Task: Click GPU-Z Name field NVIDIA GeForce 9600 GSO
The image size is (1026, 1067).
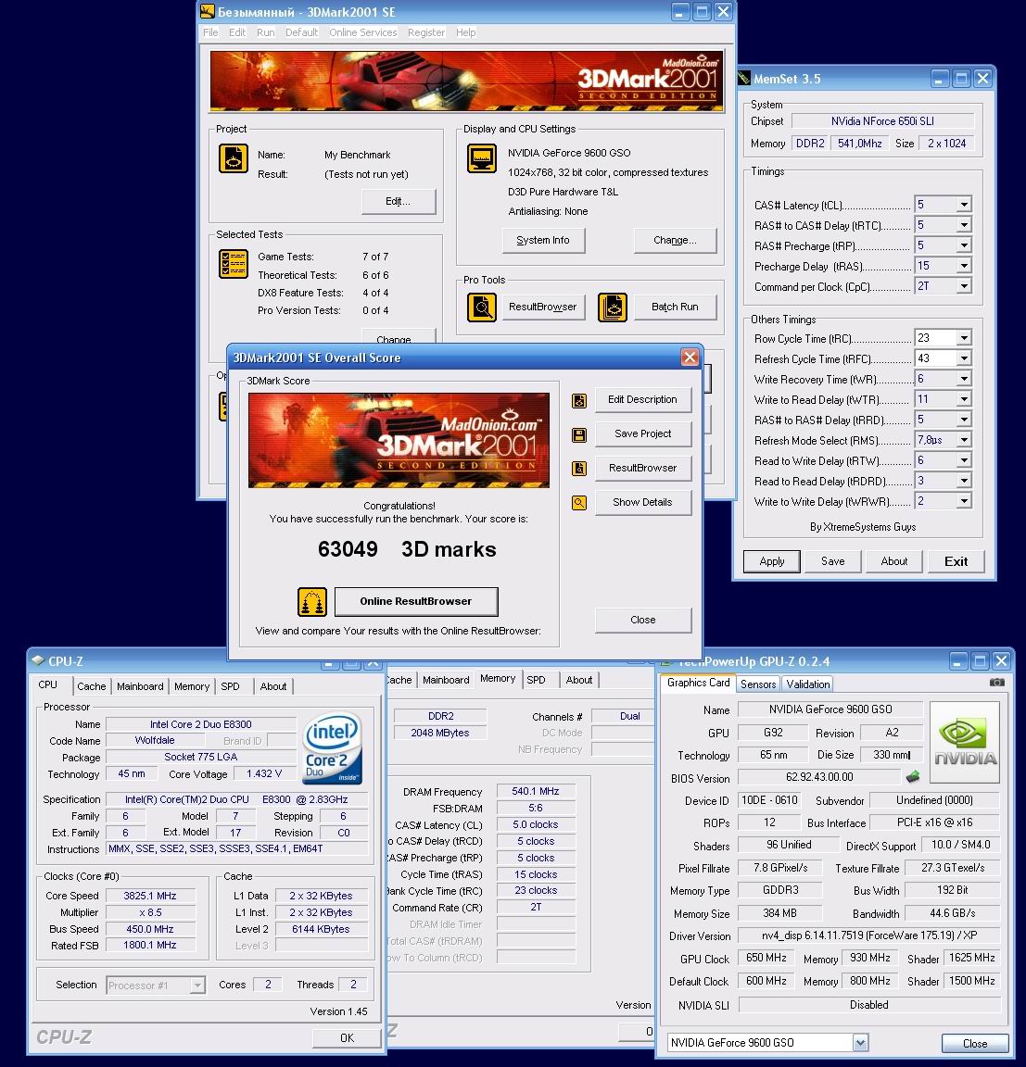Action: [830, 709]
